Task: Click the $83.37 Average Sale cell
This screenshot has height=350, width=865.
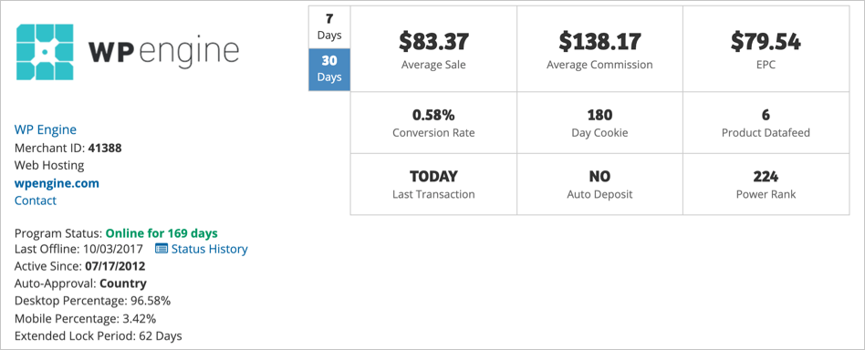Action: tap(433, 49)
